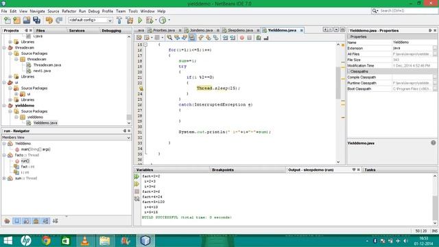Image resolution: width=439 pixels, height=247 pixels.
Task: Click the New Project toolbar icon
Action: pyautogui.click(x=16, y=20)
